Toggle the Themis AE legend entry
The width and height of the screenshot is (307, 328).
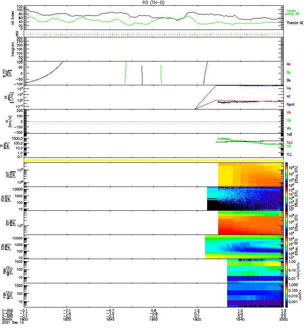click(295, 23)
